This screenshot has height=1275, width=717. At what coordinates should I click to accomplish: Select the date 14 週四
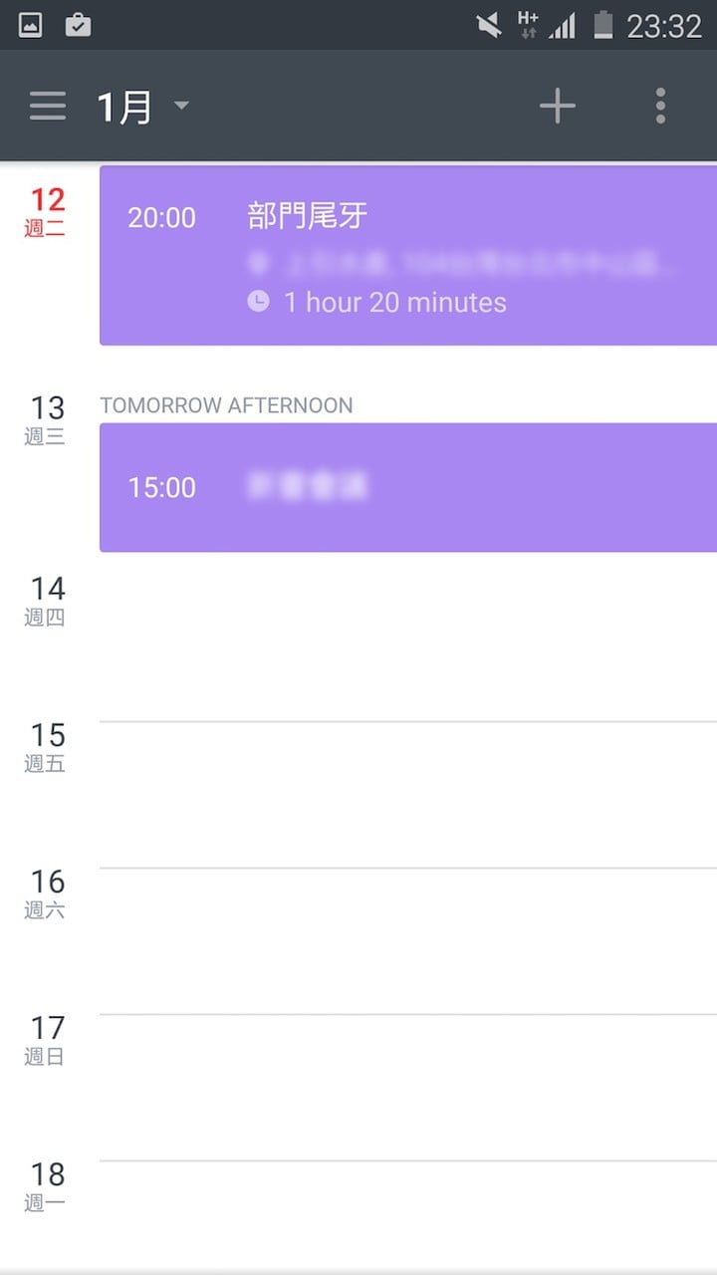point(46,600)
